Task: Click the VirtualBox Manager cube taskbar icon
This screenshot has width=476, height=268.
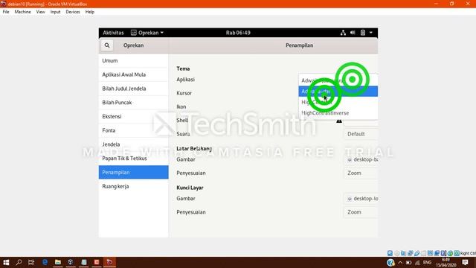Action: (x=71, y=262)
